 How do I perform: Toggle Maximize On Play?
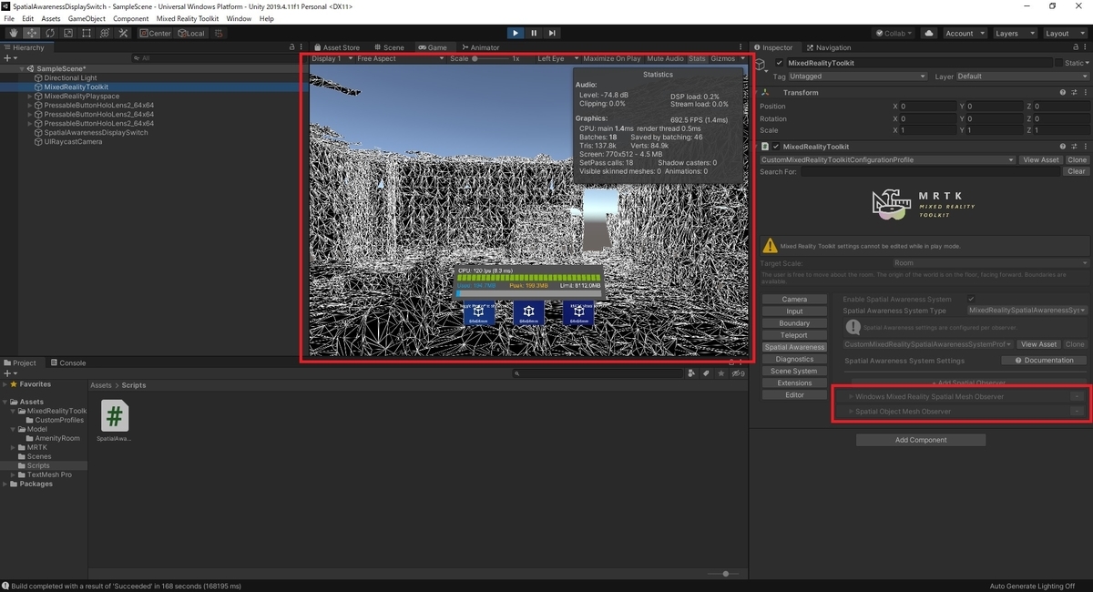click(x=612, y=58)
